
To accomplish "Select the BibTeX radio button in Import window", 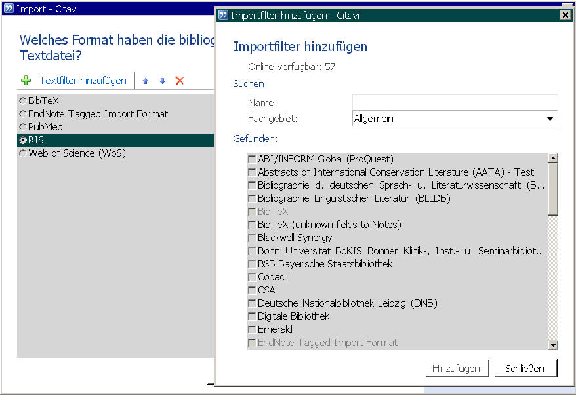I will [23, 100].
